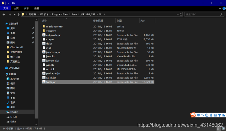The height and width of the screenshot is (131, 226).
Task: Click Program Files breadcrumb
Action: (x=60, y=14)
